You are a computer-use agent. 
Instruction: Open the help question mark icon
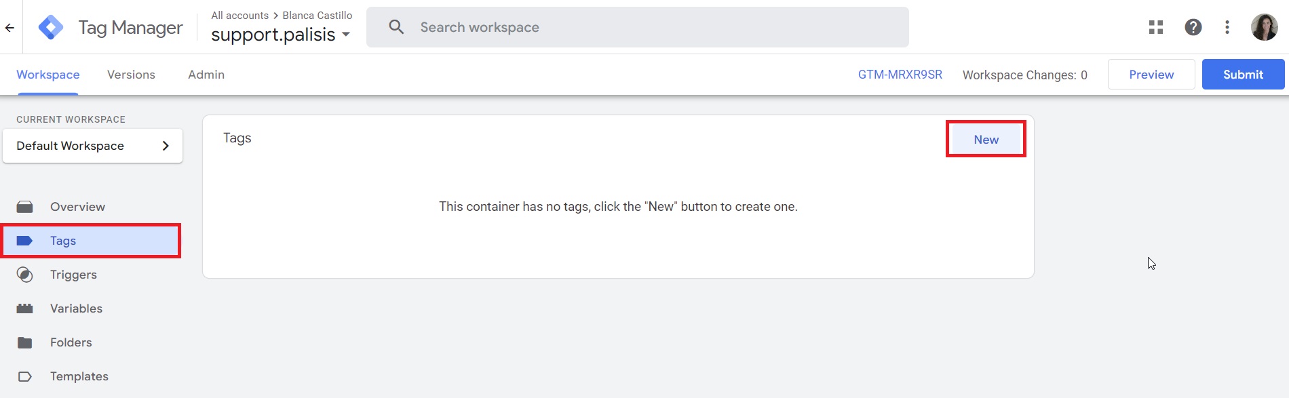coord(1193,27)
